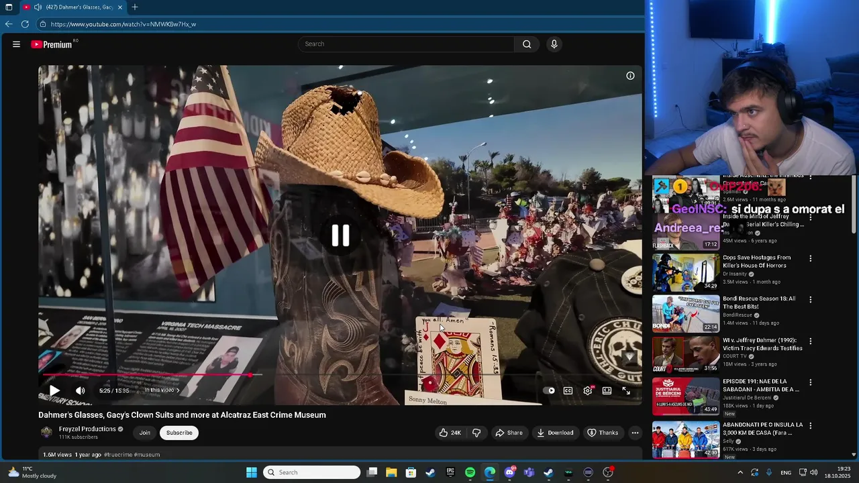Click the #museum hashtag

pos(146,455)
